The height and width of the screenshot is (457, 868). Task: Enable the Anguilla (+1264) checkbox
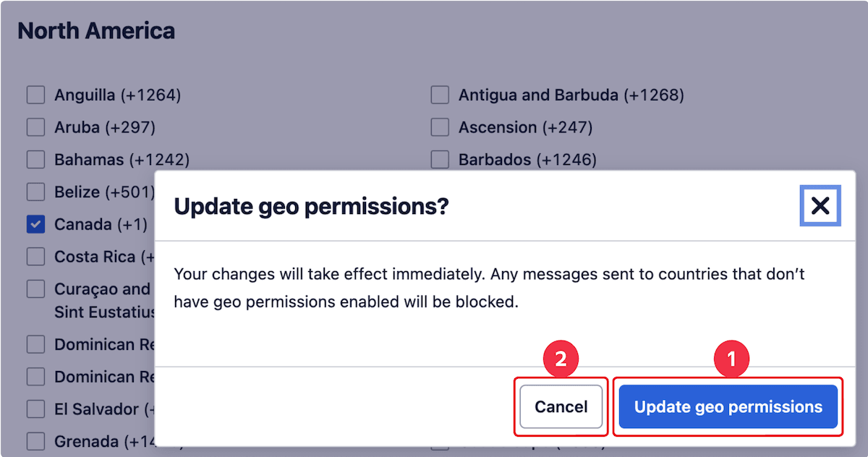click(x=35, y=94)
